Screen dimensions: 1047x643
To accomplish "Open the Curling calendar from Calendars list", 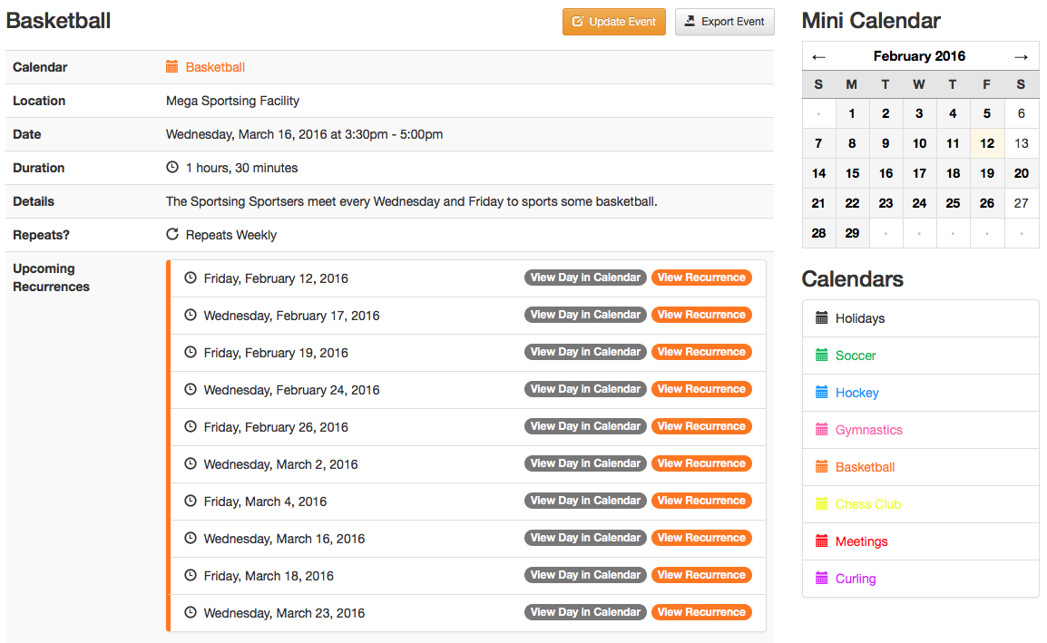I will click(920, 579).
